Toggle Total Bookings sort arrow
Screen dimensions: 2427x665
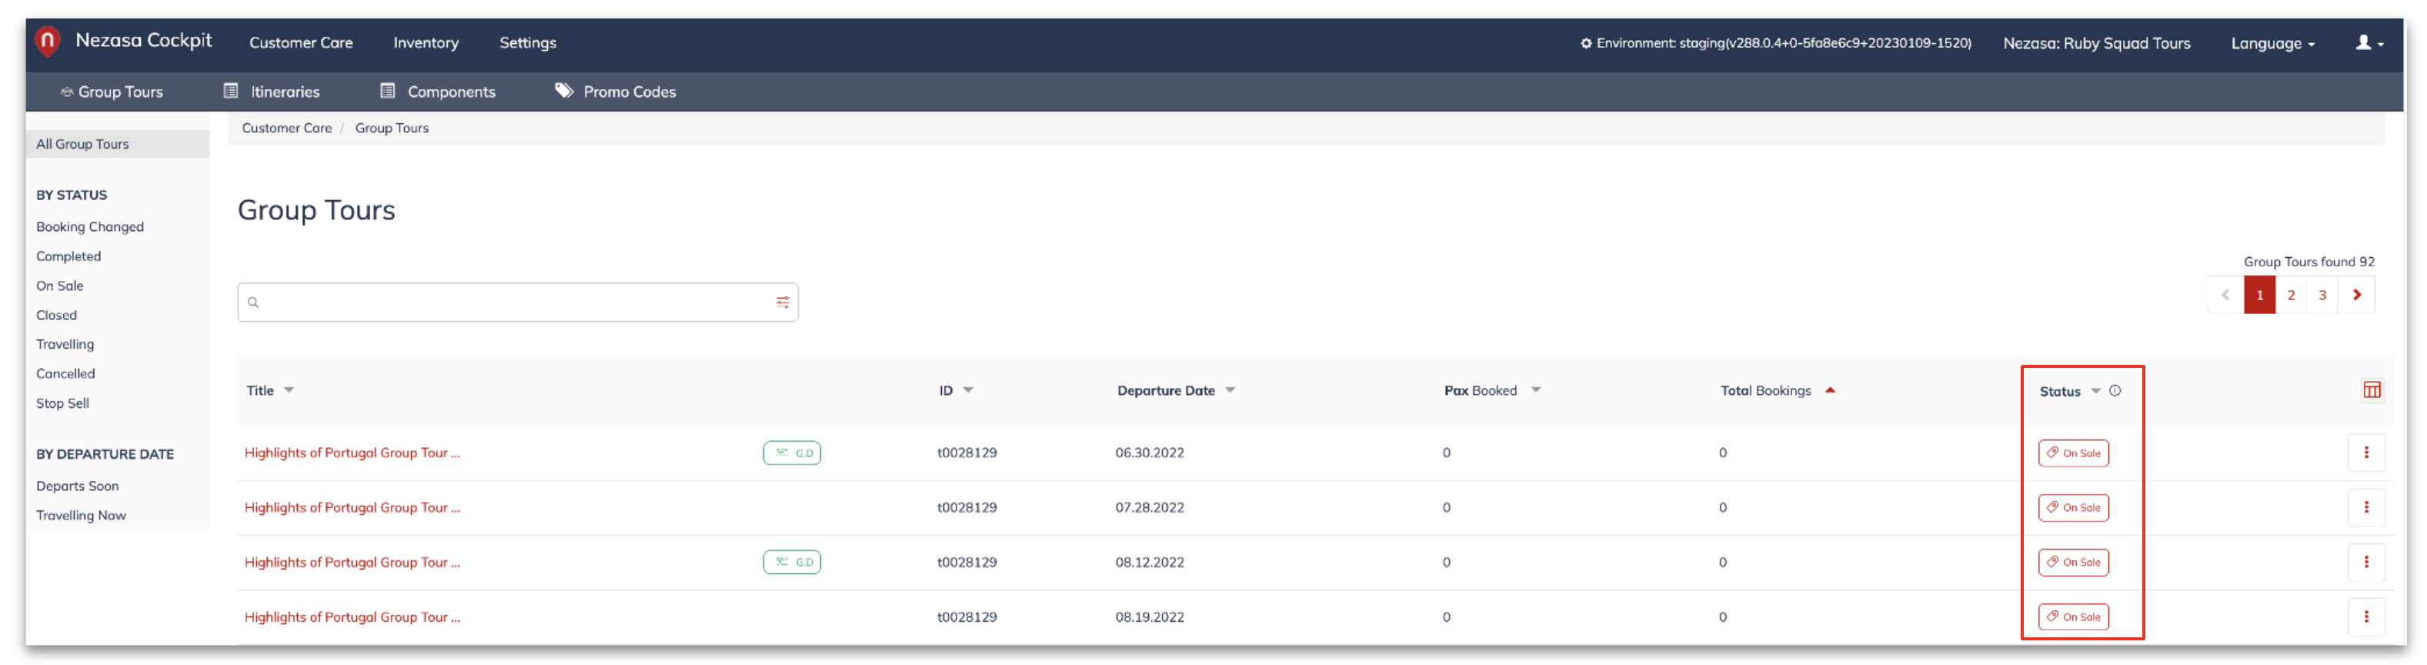point(1829,390)
